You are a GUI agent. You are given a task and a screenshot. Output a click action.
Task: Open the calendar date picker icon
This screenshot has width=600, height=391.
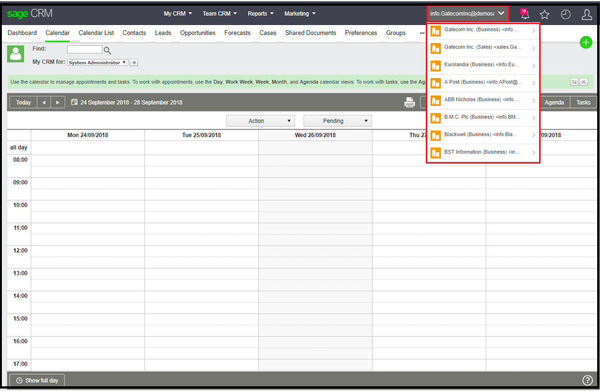(74, 102)
